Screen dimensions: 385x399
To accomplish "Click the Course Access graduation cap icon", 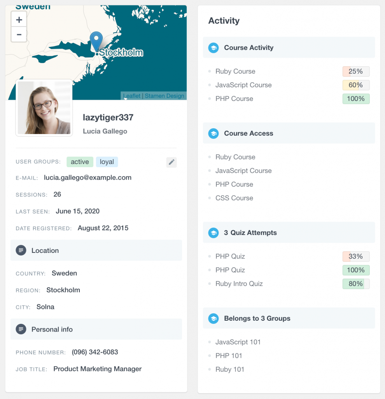I will point(213,133).
